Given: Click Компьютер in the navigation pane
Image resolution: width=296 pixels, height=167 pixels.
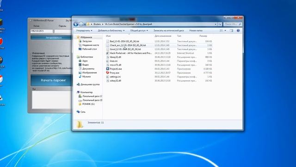Looking at the screenshot, I should click(x=86, y=92).
